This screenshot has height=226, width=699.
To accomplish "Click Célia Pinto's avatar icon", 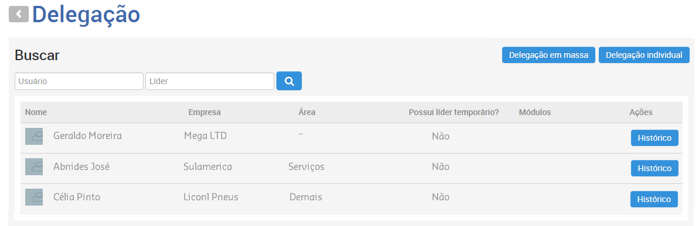I will coord(34,197).
